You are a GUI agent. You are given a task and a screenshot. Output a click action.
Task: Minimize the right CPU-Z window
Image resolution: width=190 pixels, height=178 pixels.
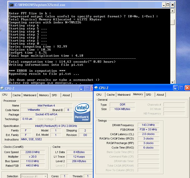(x=175, y=88)
